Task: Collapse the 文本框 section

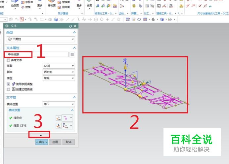Action: (74, 97)
